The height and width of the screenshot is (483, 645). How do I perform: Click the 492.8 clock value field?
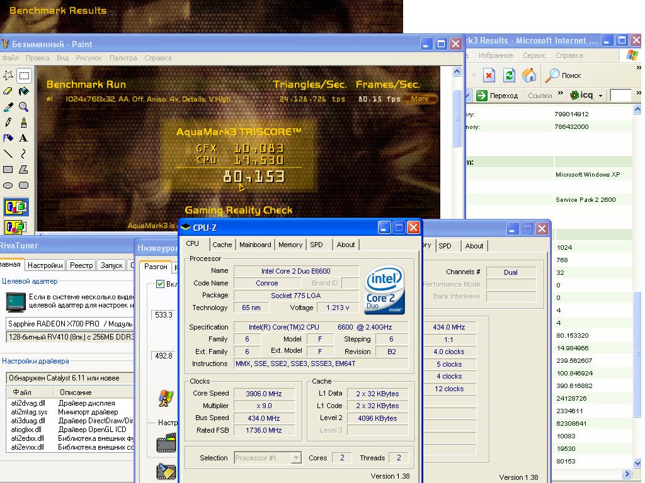tap(164, 356)
